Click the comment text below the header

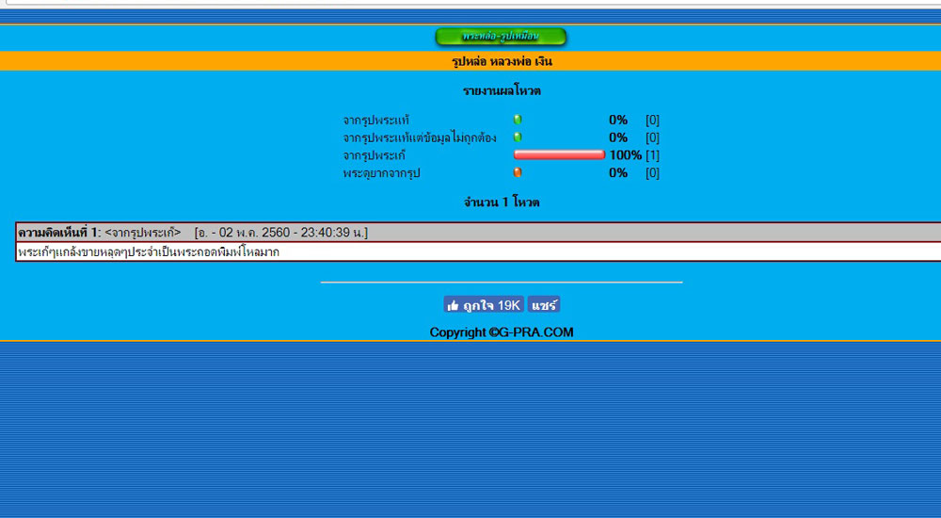coord(149,252)
